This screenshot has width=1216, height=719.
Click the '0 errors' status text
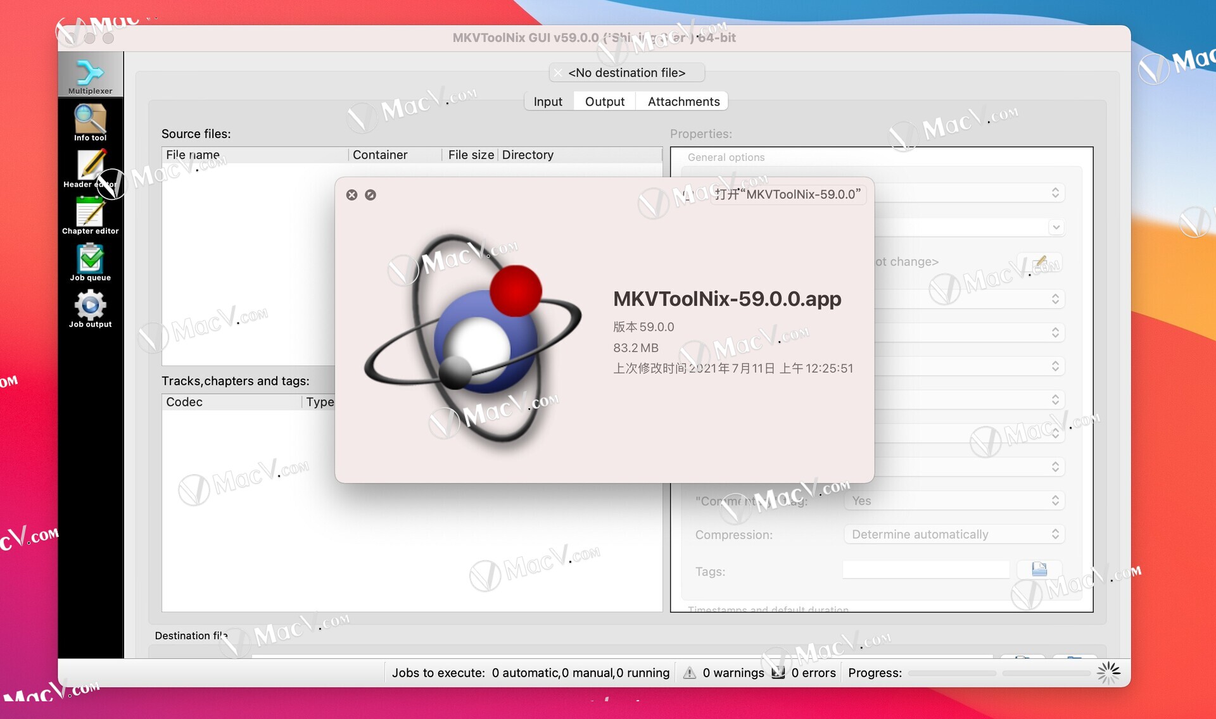point(814,673)
